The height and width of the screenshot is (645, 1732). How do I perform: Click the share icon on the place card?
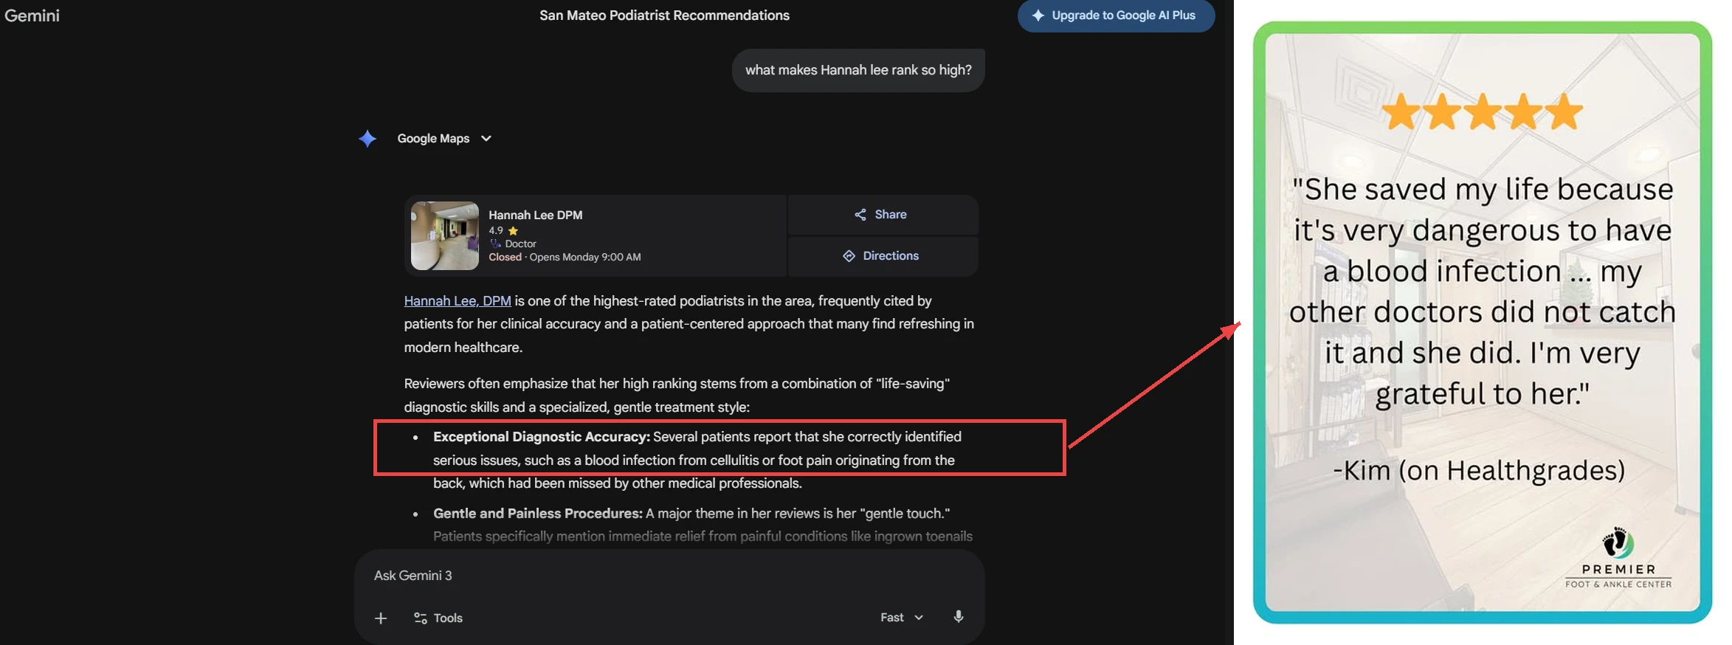(860, 215)
